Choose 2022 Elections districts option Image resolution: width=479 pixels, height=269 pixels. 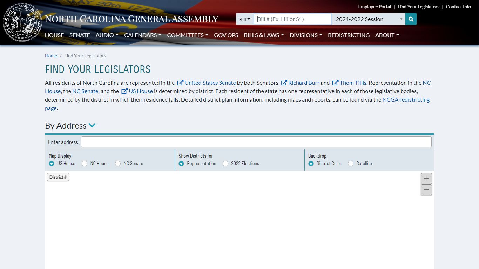[x=225, y=164]
